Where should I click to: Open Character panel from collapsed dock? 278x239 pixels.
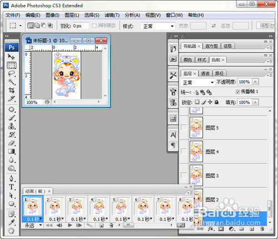click(173, 135)
